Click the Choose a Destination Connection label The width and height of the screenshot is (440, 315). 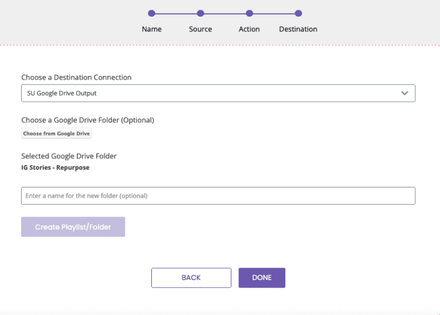[76, 77]
